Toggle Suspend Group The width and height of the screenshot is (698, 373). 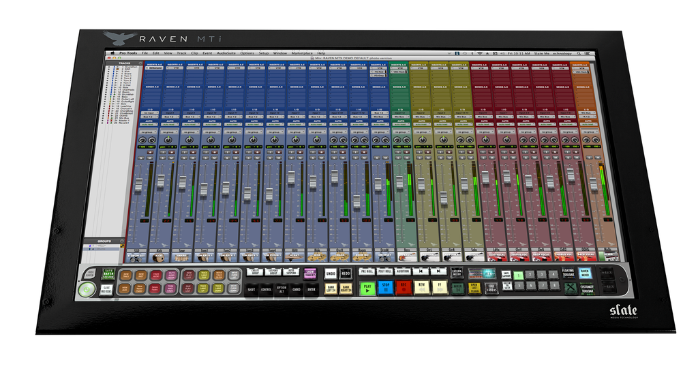(x=273, y=272)
